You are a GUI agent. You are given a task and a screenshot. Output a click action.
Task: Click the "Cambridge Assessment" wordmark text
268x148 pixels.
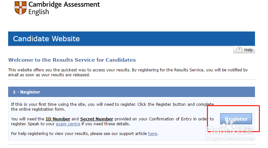pyautogui.click(x=64, y=5)
